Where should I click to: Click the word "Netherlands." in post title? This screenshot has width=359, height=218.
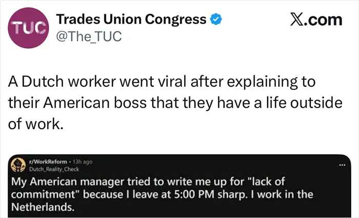pos(43,207)
